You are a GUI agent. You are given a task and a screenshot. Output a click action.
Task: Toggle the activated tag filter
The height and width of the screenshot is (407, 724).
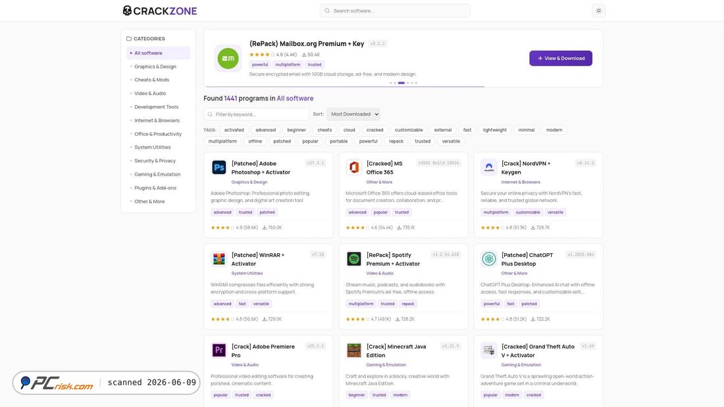(x=234, y=130)
